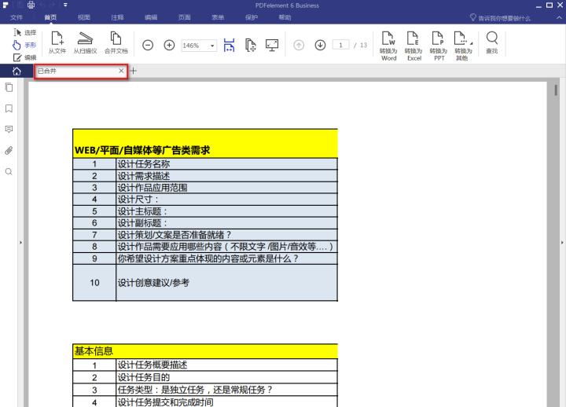The image size is (566, 407).
Task: Switch to the 首页 (Home) tab
Action: [x=50, y=17]
